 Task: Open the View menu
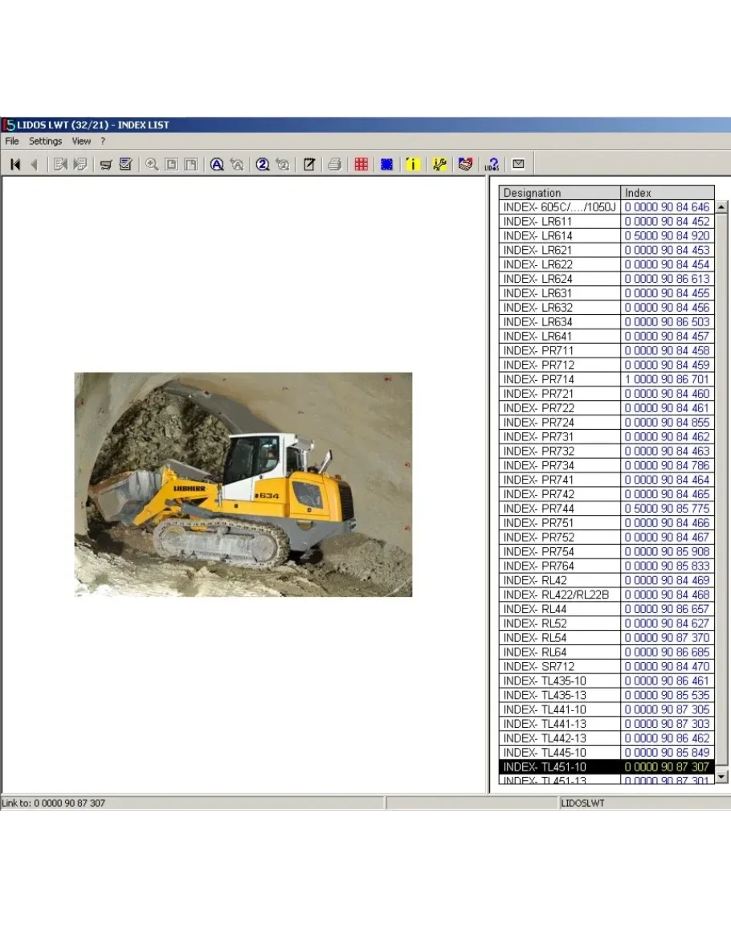click(x=81, y=141)
